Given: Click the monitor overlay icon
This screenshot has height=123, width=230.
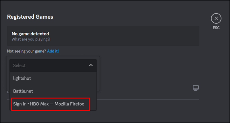Looking at the screenshot, I should coord(196,88).
